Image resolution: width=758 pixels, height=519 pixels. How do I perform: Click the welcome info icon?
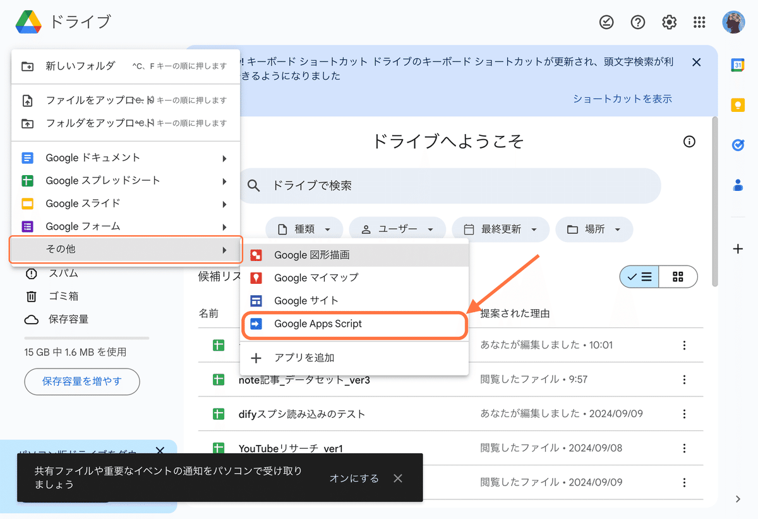689,142
